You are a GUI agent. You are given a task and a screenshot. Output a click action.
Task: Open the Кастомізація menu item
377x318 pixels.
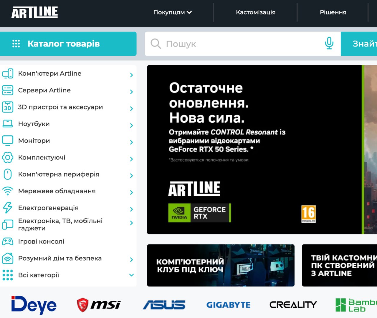pyautogui.click(x=256, y=12)
